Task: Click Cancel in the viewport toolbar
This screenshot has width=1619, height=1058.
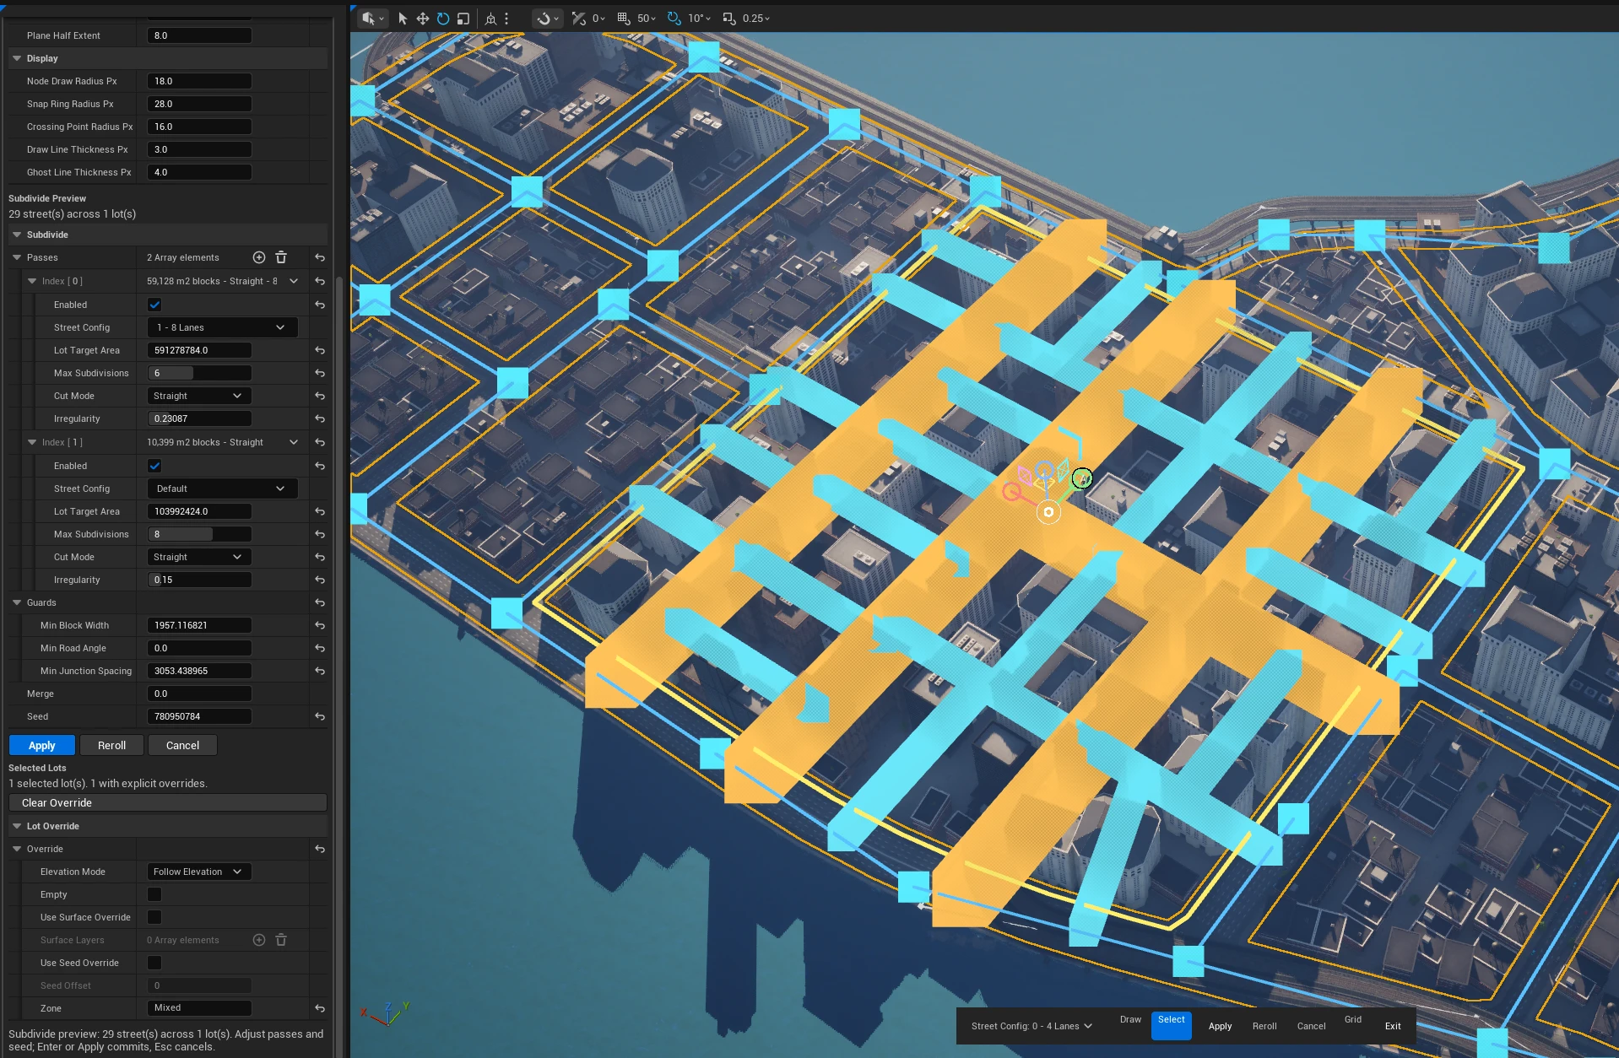Action: click(x=1311, y=1026)
